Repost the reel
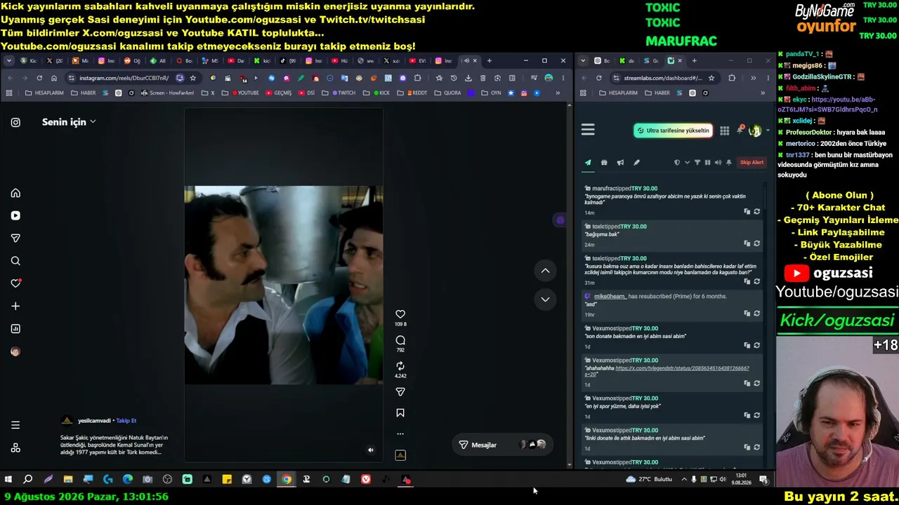899x505 pixels. point(400,366)
